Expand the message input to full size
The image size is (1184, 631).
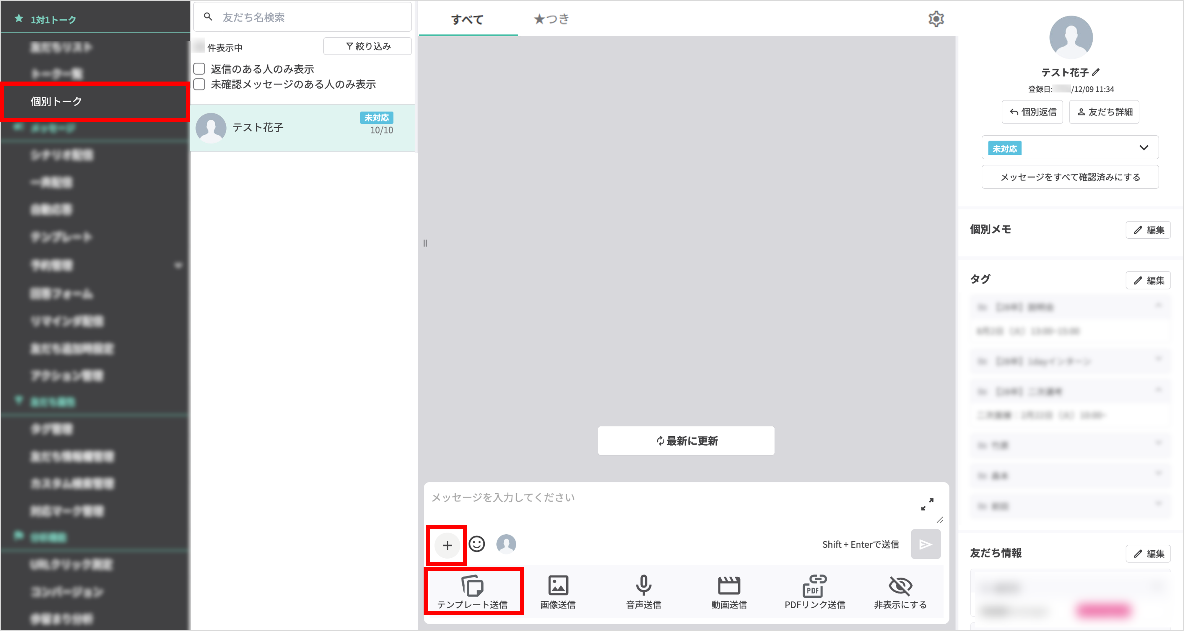point(927,504)
